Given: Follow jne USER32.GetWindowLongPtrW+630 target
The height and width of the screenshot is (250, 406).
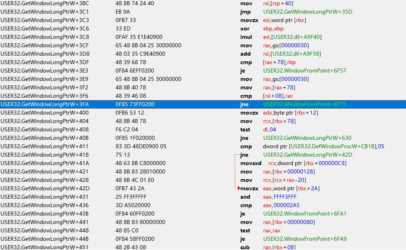Looking at the screenshot, I should click(307, 138).
